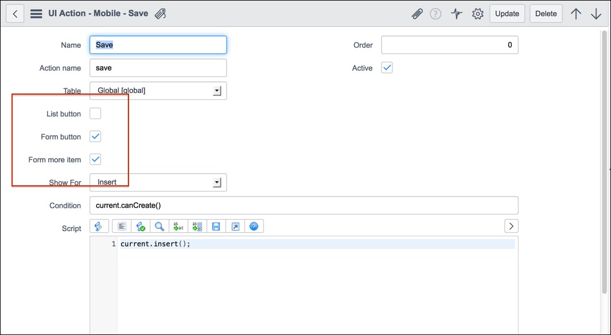Open the Show For dropdown set to Insert

tap(158, 182)
